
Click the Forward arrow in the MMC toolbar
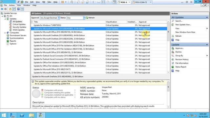coord(6,9)
